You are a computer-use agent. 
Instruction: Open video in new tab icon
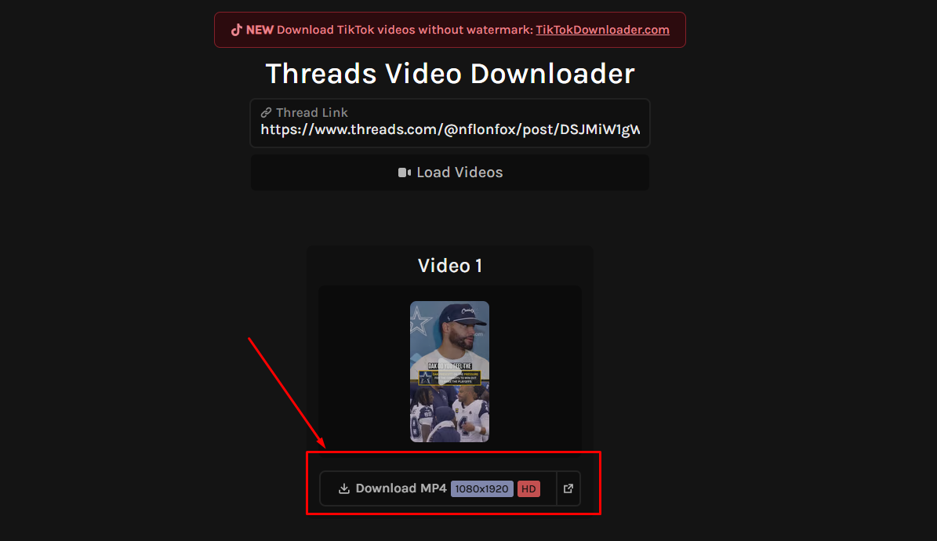[x=568, y=488]
